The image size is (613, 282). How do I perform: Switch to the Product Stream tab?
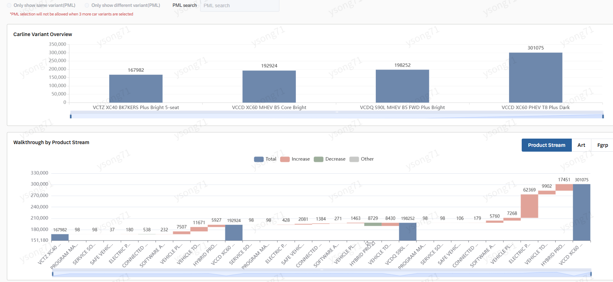tap(546, 145)
